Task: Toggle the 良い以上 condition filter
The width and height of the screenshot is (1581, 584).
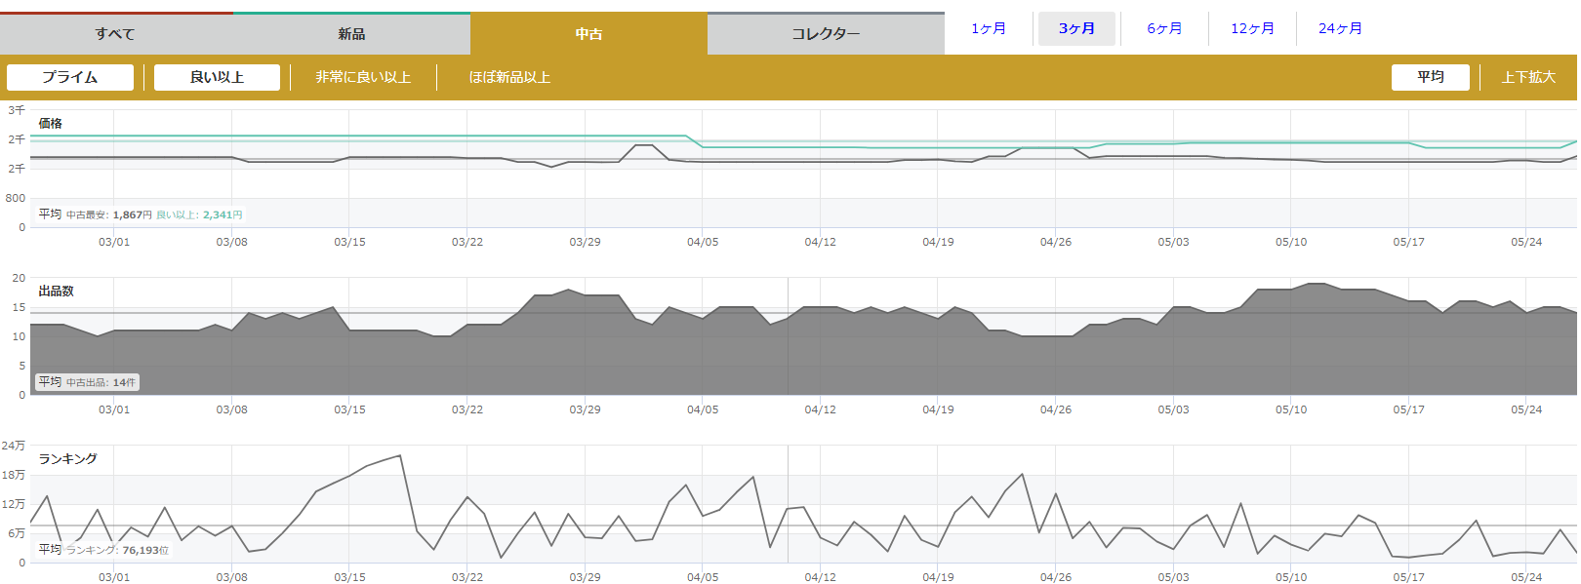Action: 217,77
